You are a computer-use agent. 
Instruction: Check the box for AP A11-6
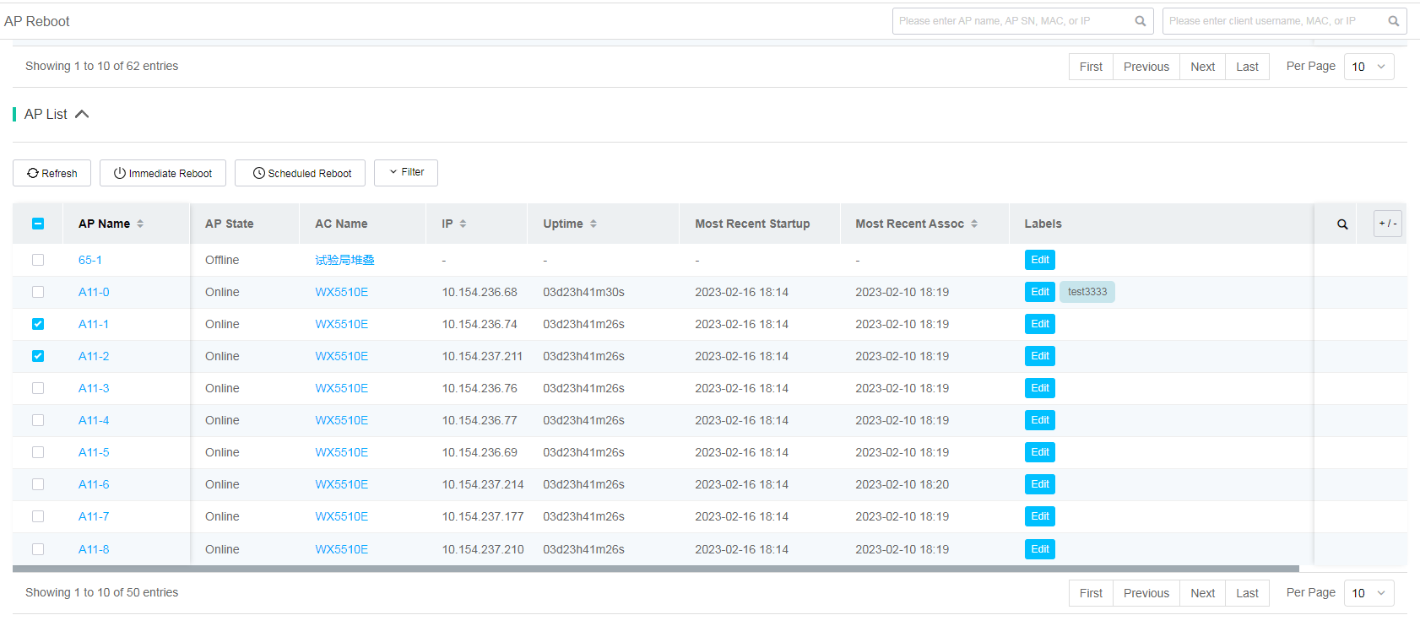pyautogui.click(x=38, y=484)
